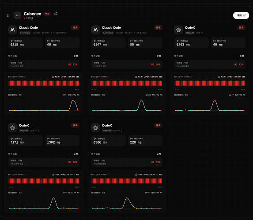Screen dimensions: 253x220
Task: Click the claude-opus-4-5 model name text
Action: pos(131,33)
